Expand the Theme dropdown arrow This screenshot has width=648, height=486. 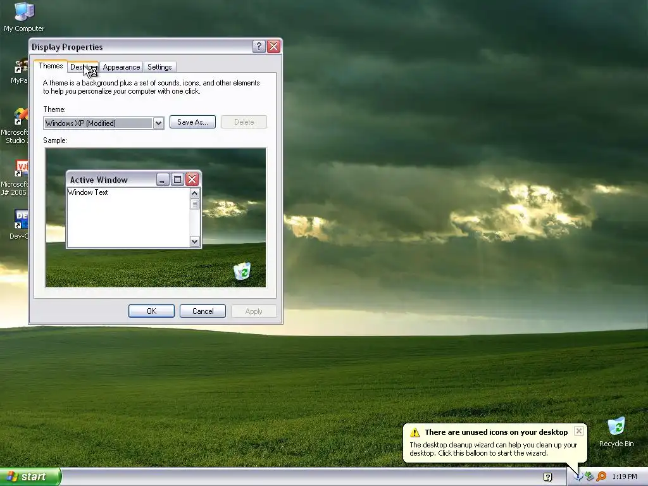point(158,123)
